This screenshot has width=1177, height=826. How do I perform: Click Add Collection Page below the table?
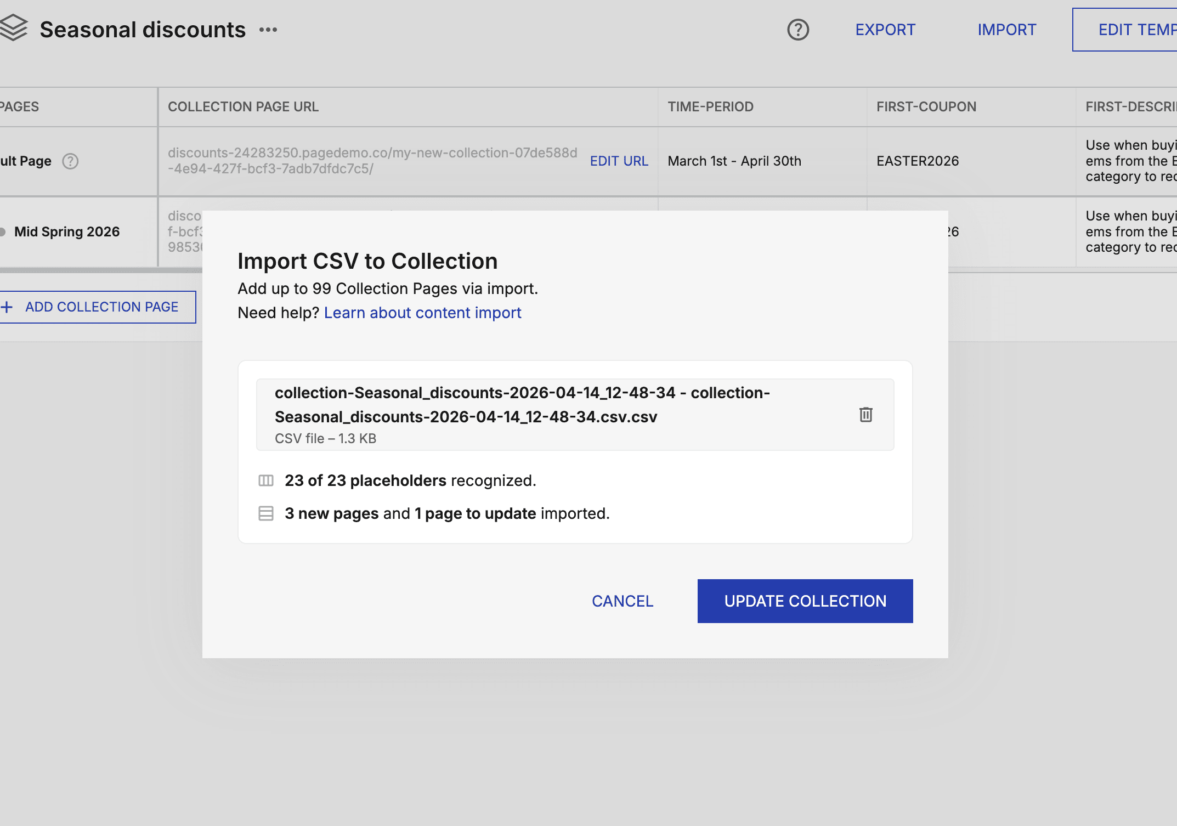pos(101,307)
